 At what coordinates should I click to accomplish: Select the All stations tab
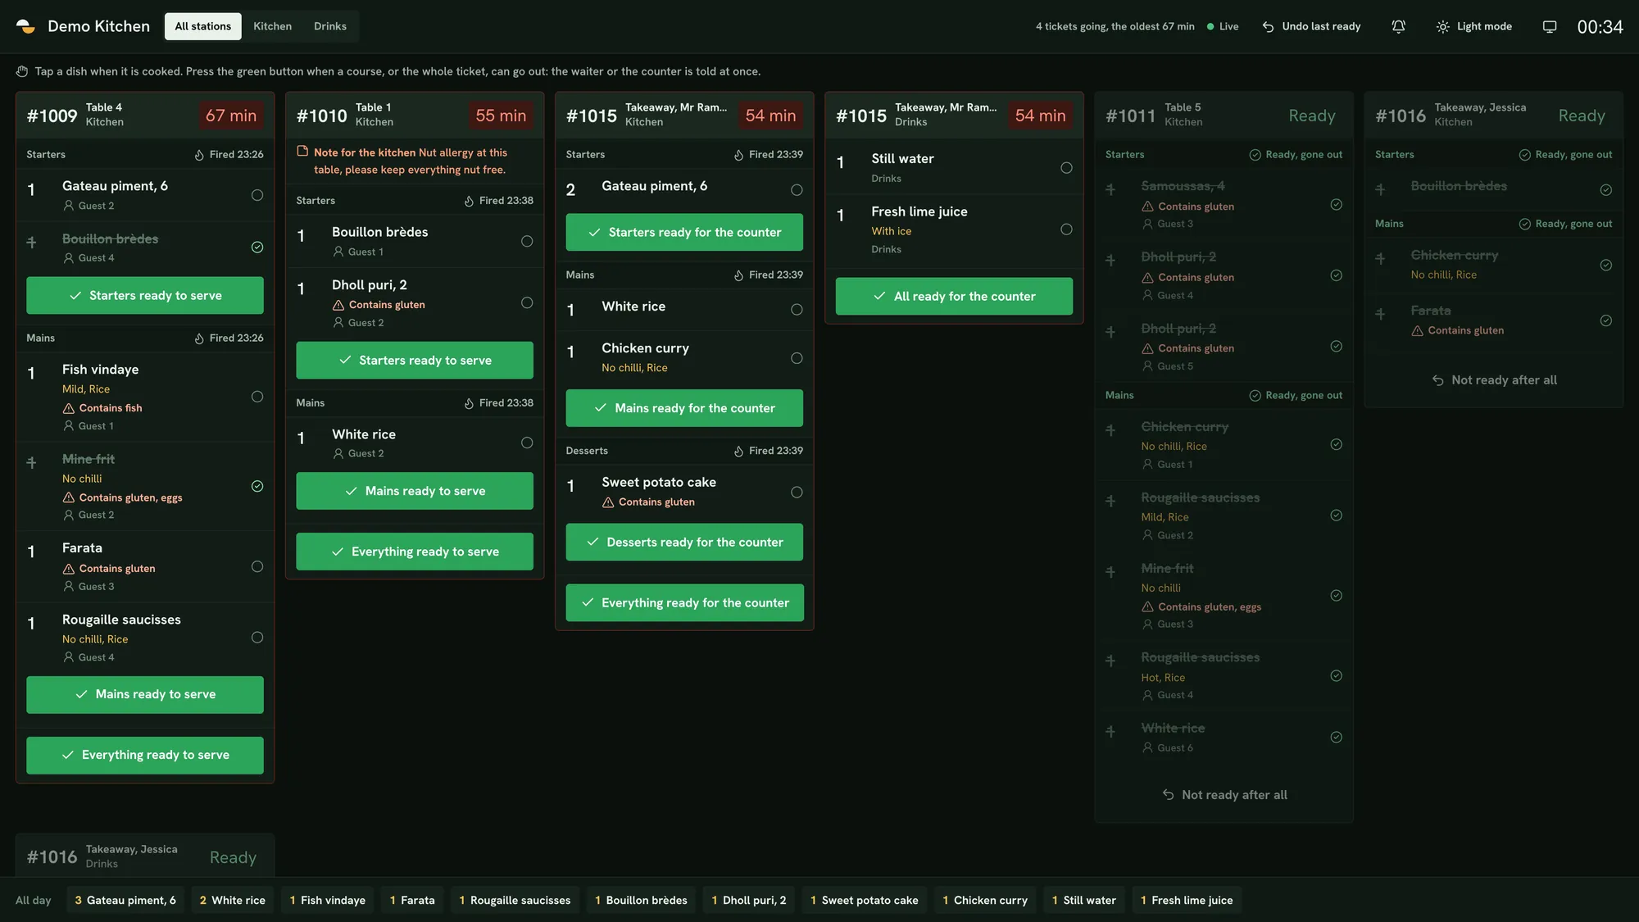point(203,26)
